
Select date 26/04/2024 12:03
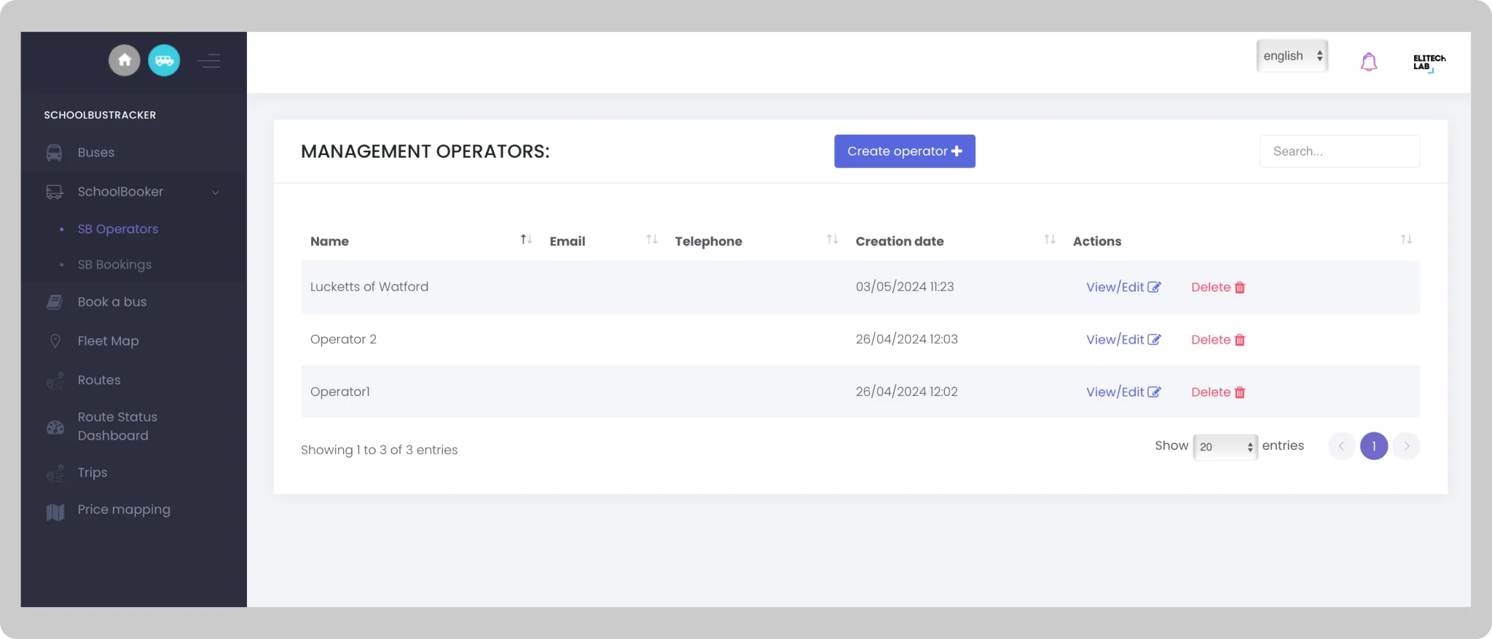coord(906,339)
